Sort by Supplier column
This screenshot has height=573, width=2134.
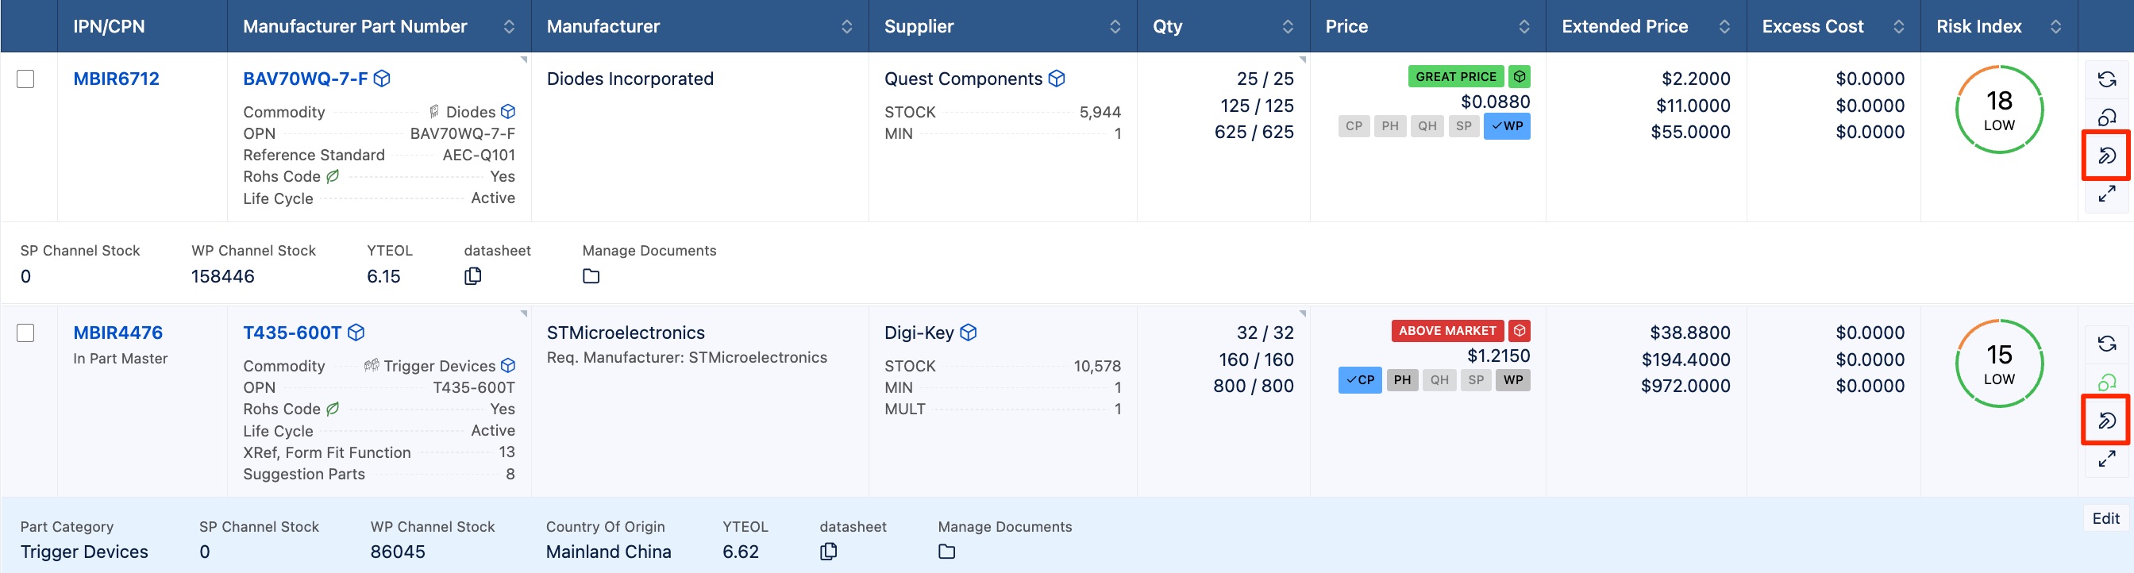pyautogui.click(x=1115, y=26)
